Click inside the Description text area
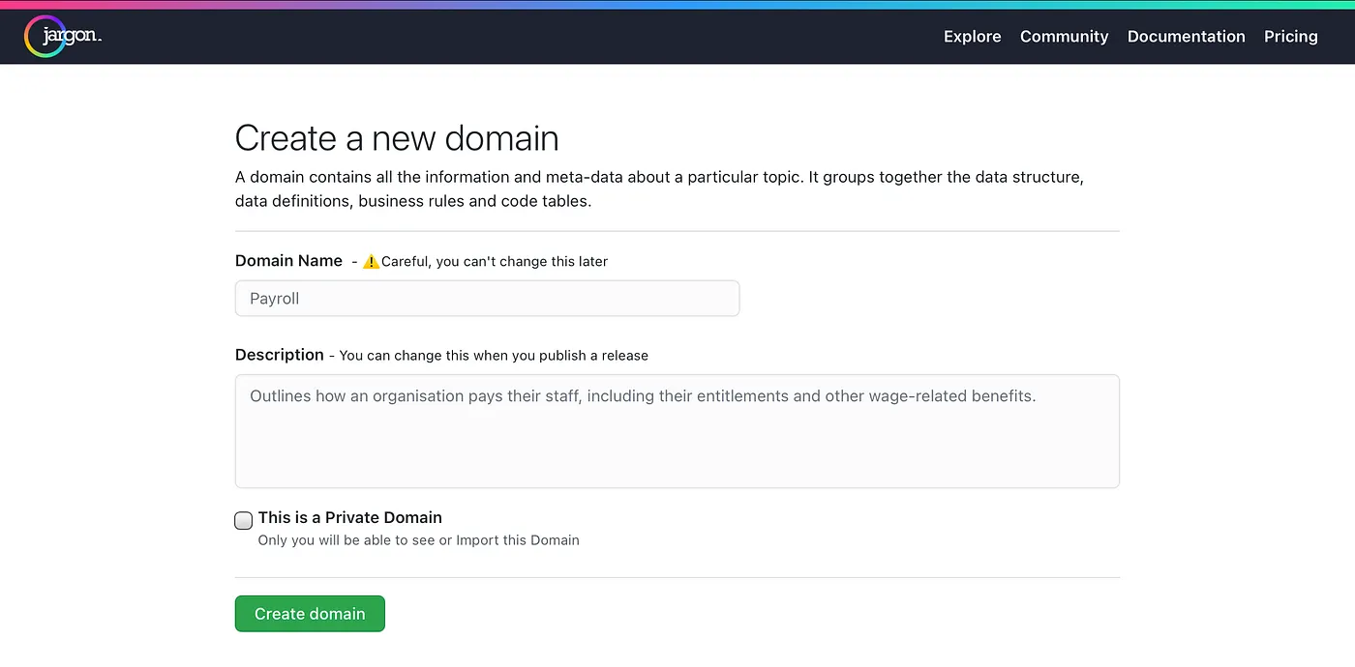1355x667 pixels. [x=677, y=431]
